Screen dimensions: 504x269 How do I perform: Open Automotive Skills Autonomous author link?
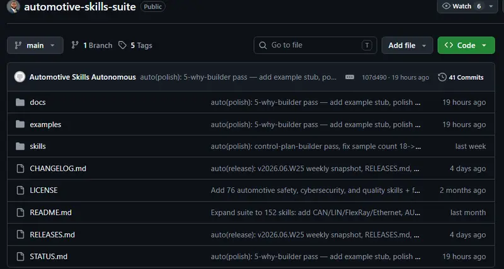click(x=83, y=77)
